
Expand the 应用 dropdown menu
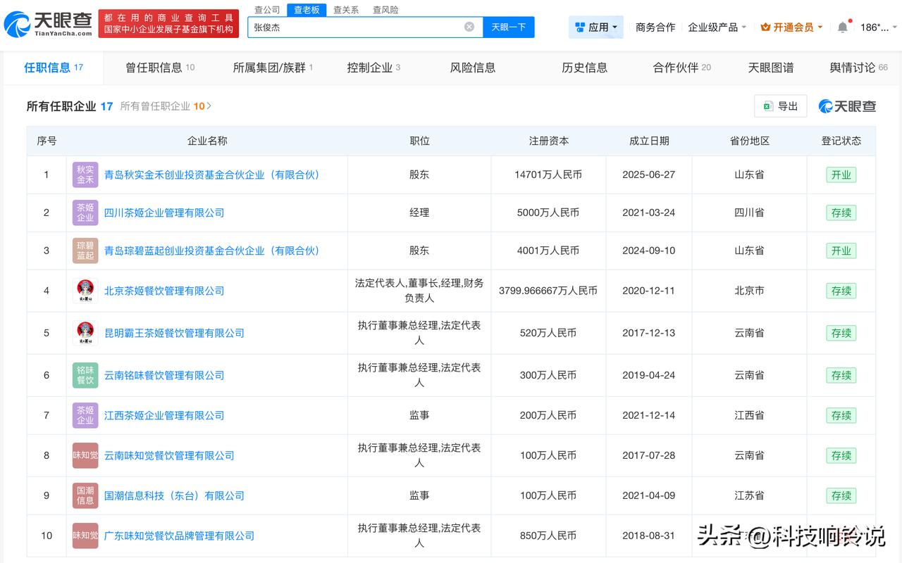(x=596, y=27)
